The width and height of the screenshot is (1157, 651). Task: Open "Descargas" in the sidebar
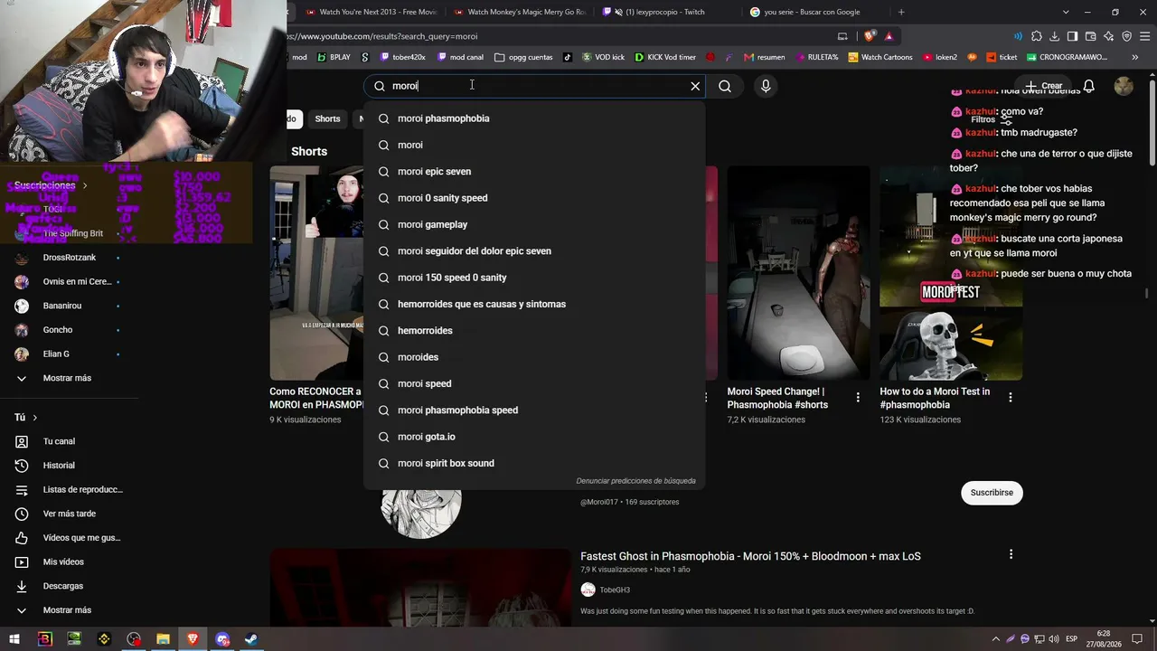62,586
